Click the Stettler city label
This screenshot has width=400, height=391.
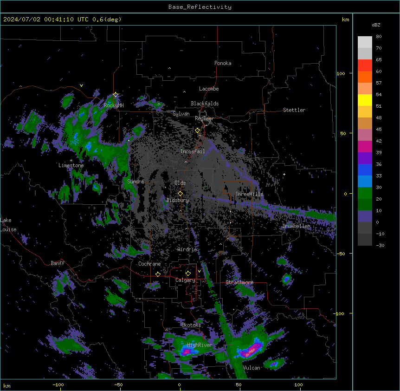coord(294,110)
